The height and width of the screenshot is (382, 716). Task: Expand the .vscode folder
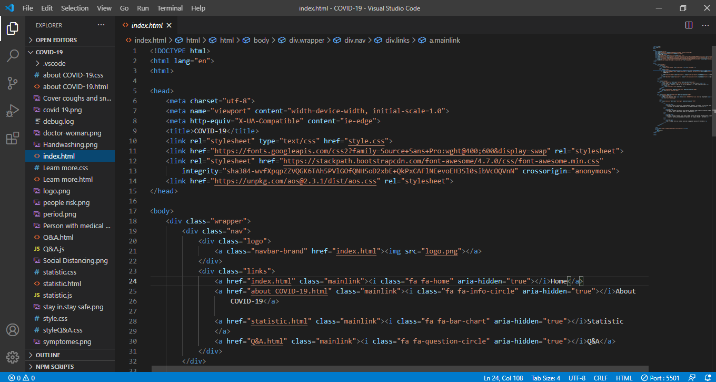coord(70,64)
